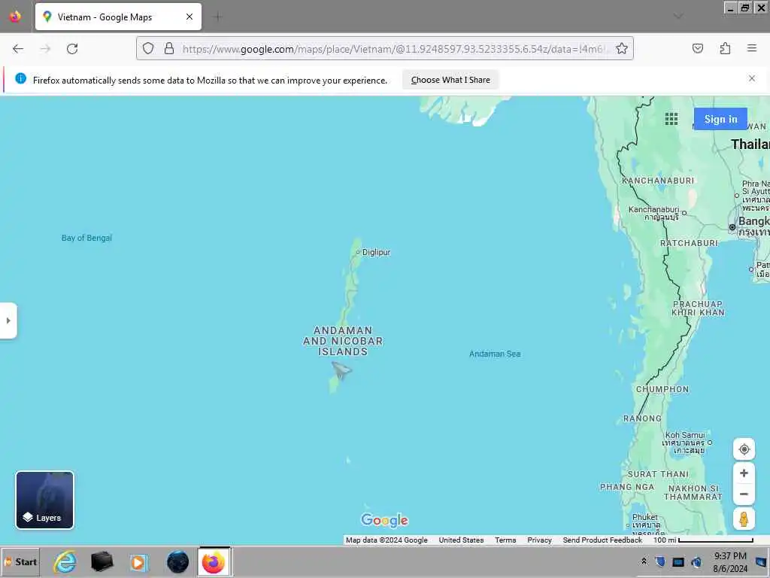Image resolution: width=770 pixels, height=578 pixels.
Task: Click the Andaman Sea label
Action: coord(495,354)
